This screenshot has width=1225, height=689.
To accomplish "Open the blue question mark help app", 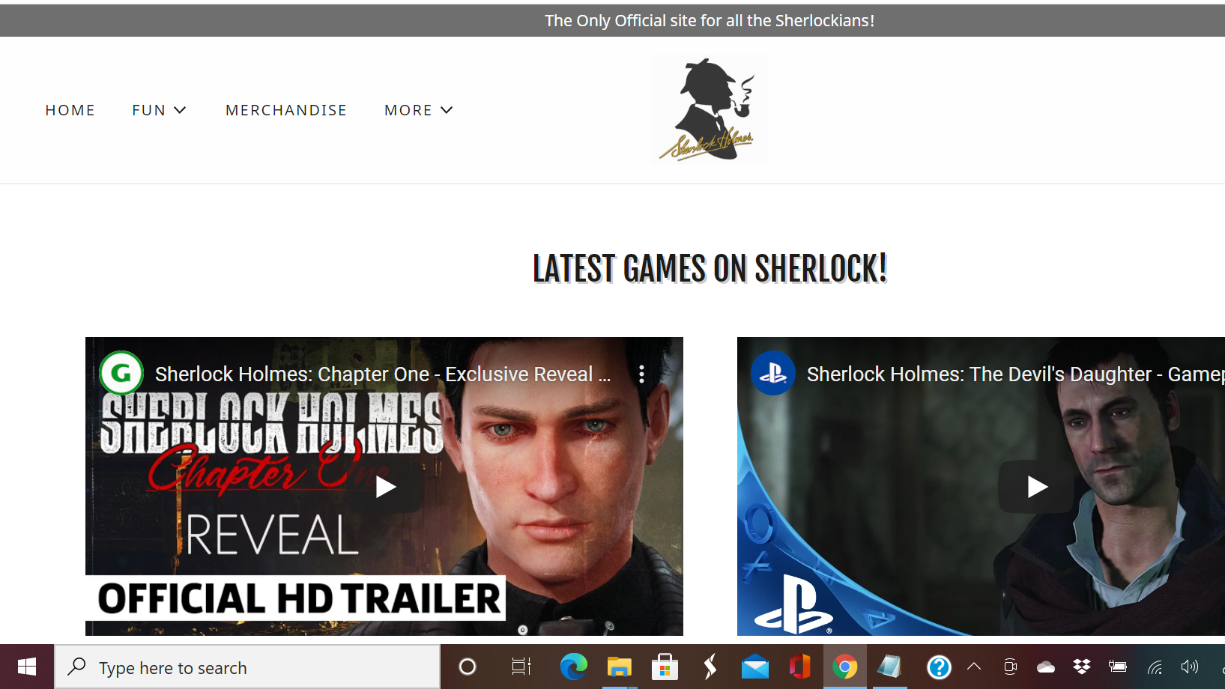I will pyautogui.click(x=939, y=667).
